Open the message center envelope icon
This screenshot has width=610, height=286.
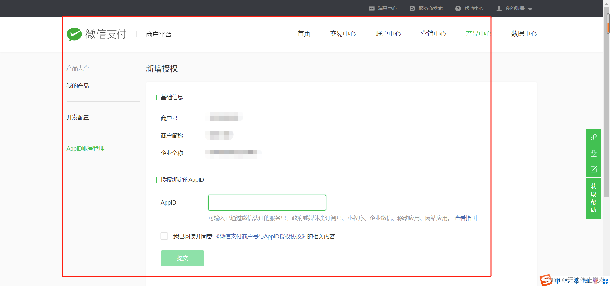coord(371,9)
